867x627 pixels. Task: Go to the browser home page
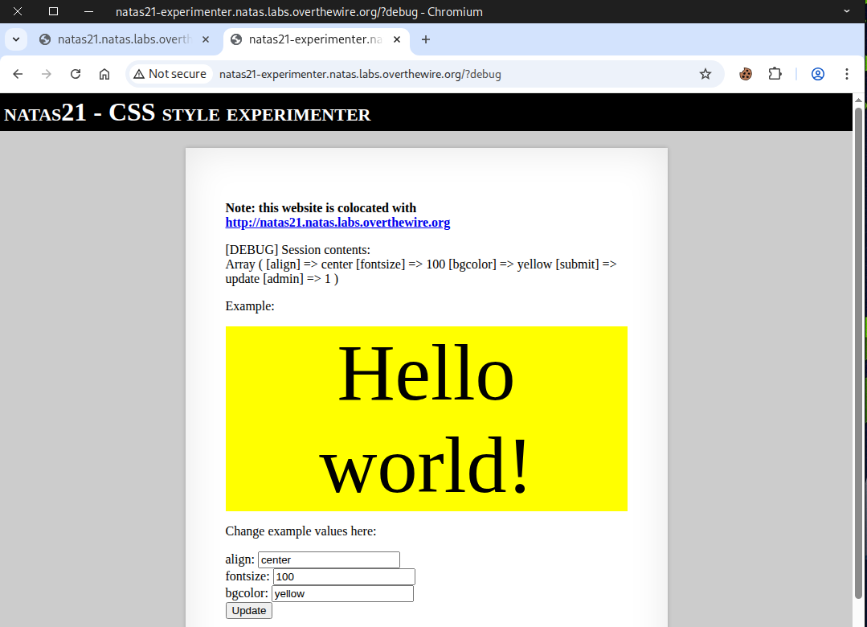pyautogui.click(x=104, y=74)
